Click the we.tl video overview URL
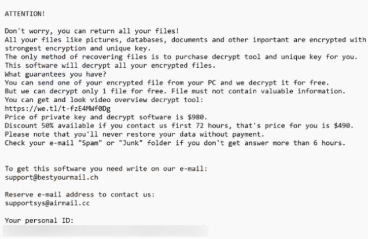Screen dimensions: 368x239 tap(49, 108)
